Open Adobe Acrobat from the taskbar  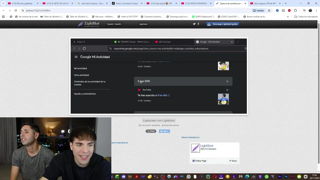[x=136, y=177]
